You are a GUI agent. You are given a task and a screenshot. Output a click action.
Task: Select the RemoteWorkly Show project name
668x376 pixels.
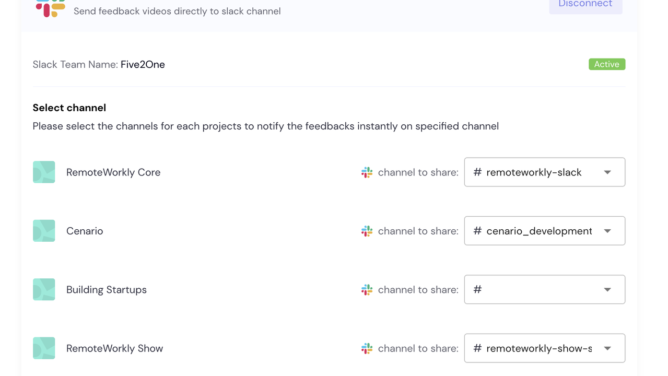point(114,348)
